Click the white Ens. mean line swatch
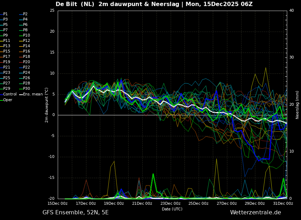 click(21, 95)
